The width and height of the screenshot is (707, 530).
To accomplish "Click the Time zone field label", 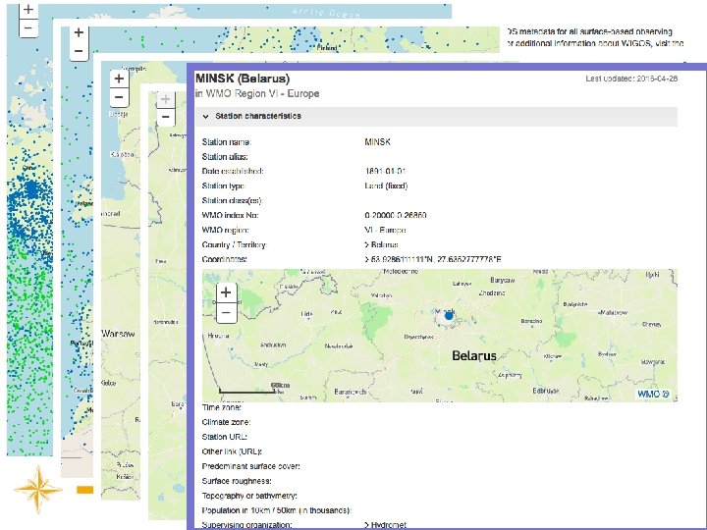I will 221,407.
